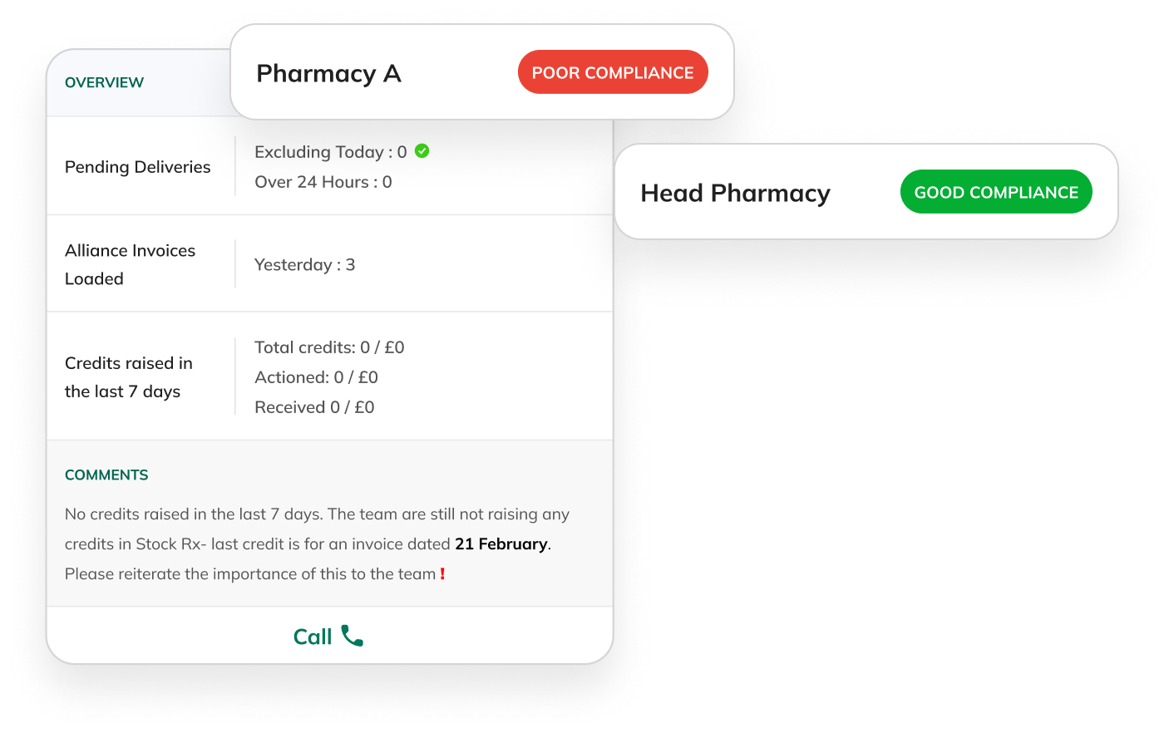Select the Alliance Invoices Loaded label
Screen dimensions: 1169x733
pos(130,264)
